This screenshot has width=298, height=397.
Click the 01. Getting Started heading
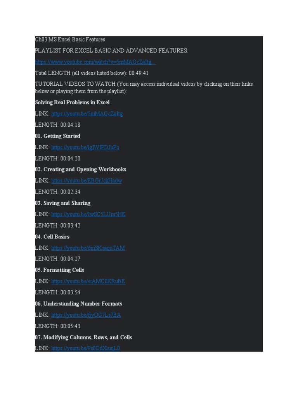pos(57,136)
